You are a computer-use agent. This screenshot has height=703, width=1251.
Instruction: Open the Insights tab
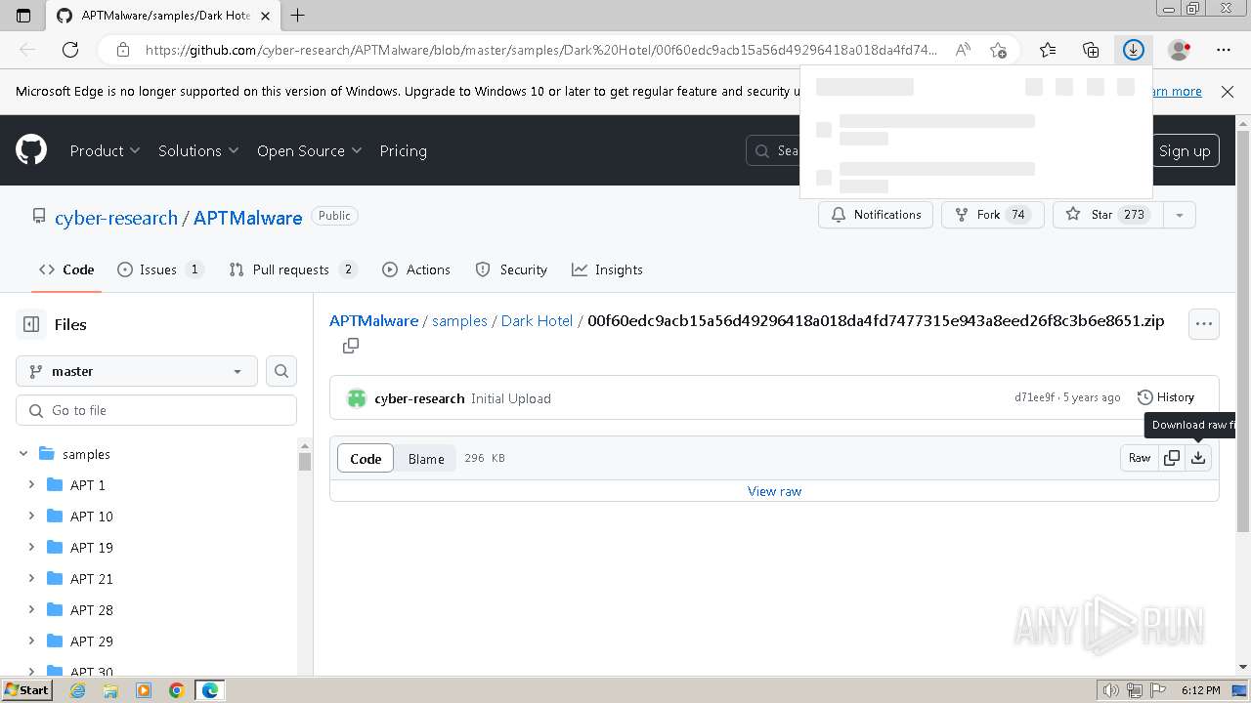pos(608,269)
